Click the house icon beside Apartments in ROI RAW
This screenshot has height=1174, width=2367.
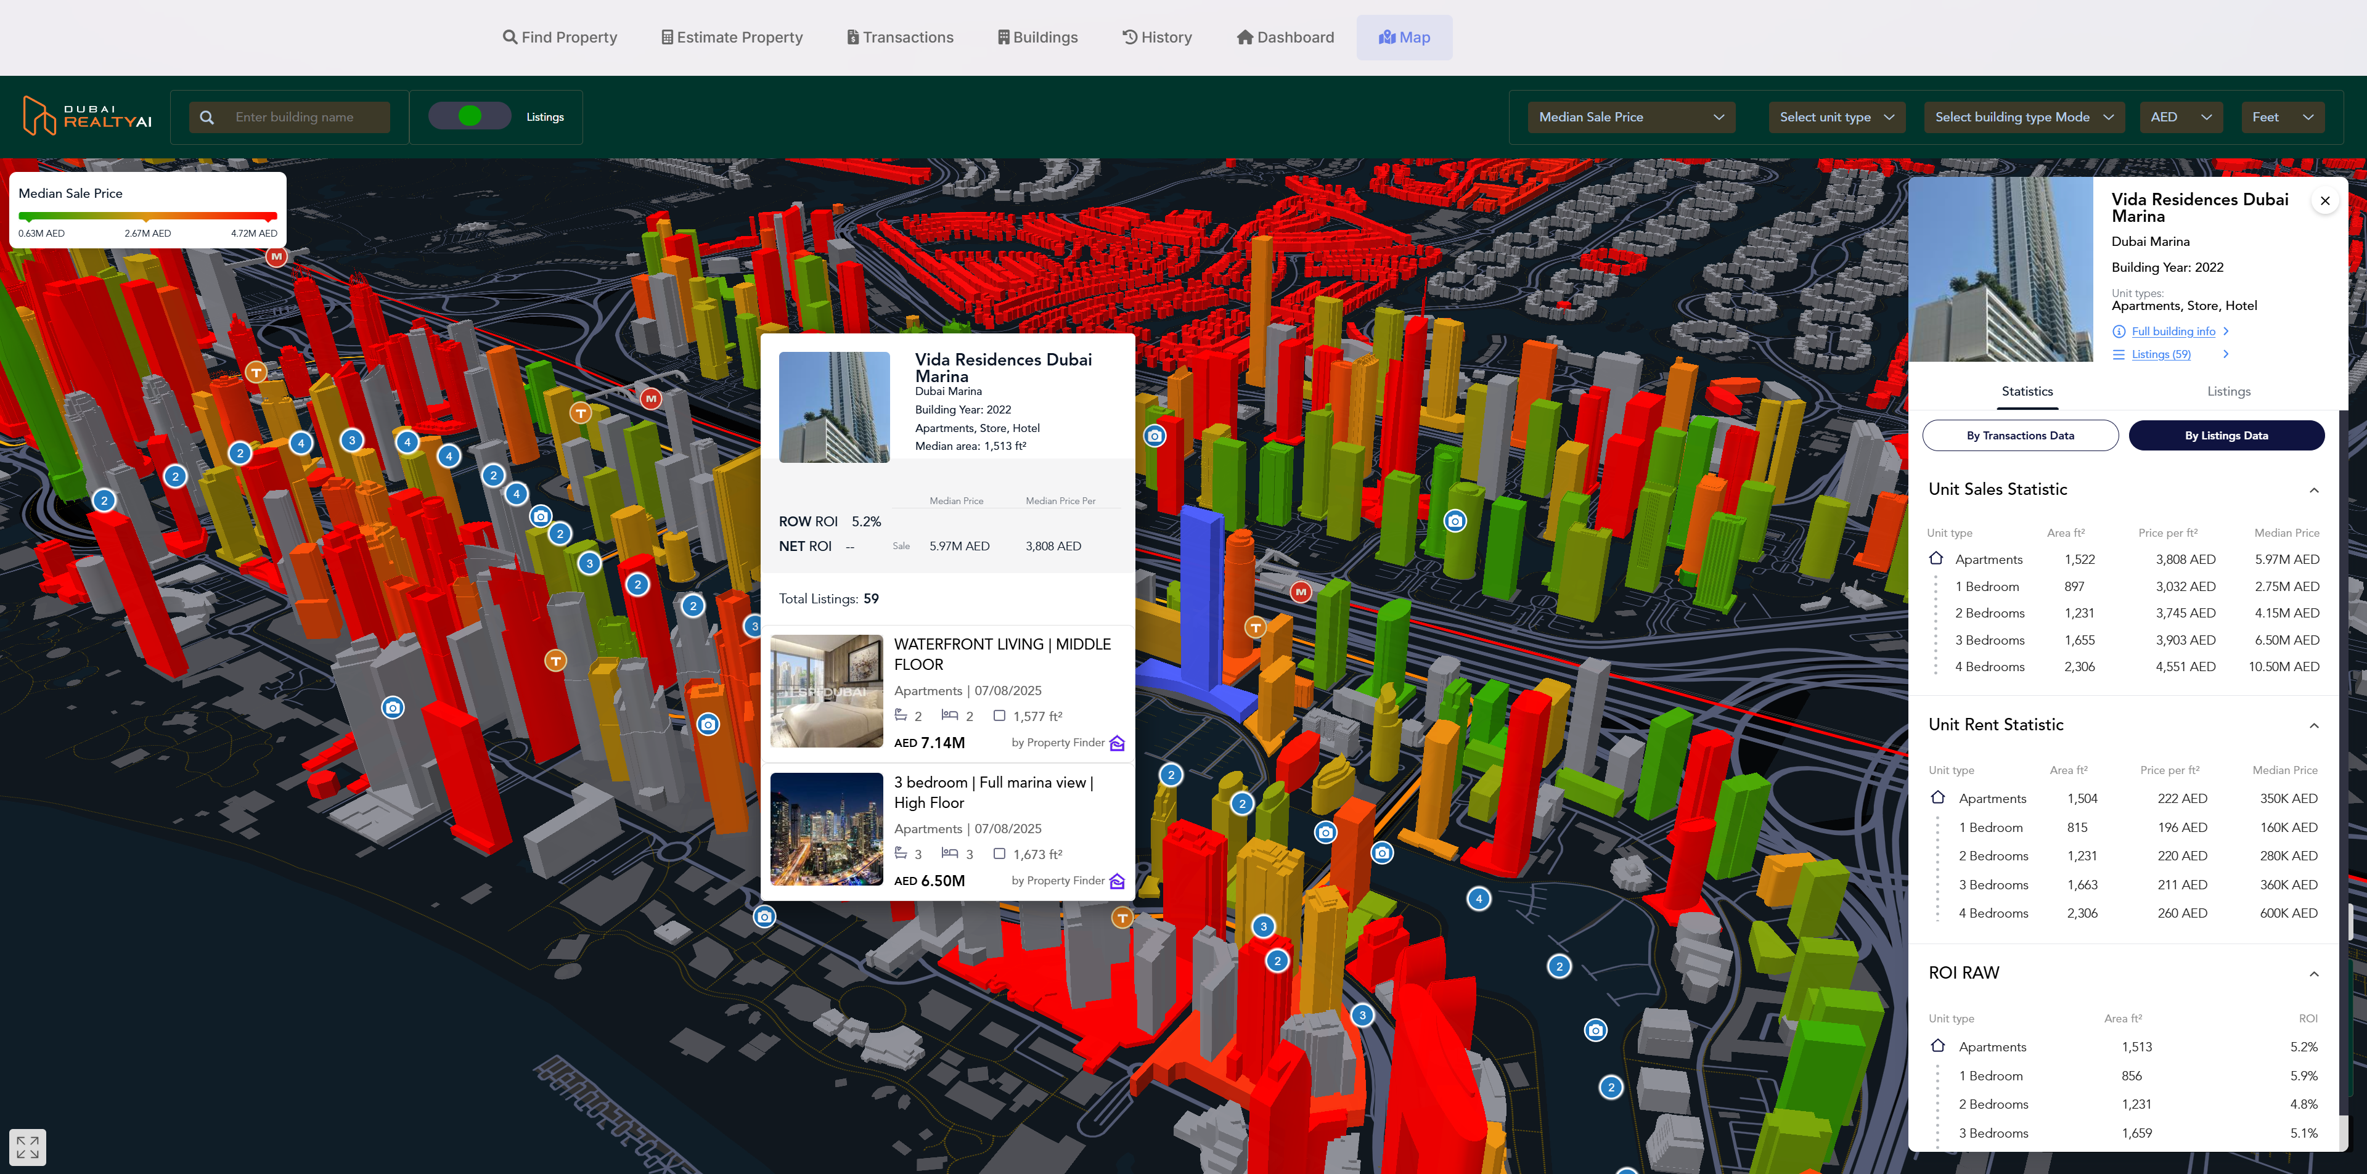point(1938,1045)
